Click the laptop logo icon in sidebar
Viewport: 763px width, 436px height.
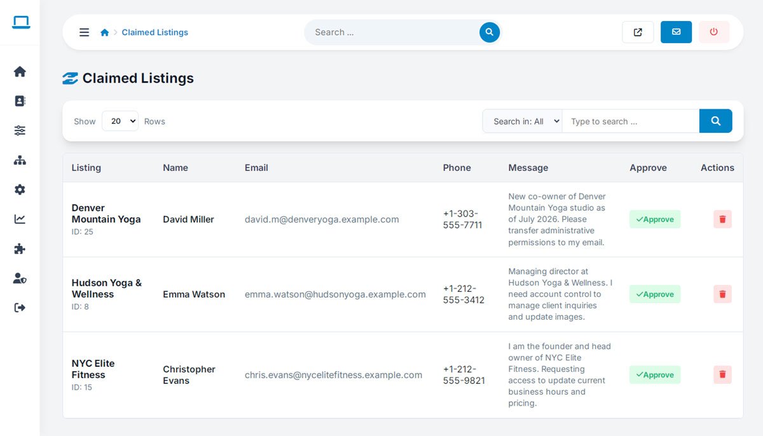pyautogui.click(x=20, y=22)
